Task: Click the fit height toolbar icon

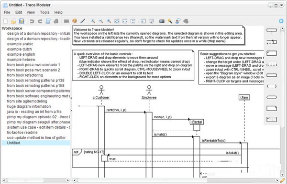Action: (133, 21)
